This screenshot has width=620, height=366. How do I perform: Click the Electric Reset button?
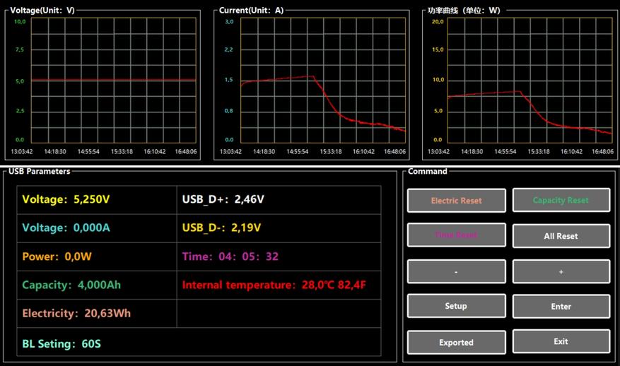click(x=456, y=201)
